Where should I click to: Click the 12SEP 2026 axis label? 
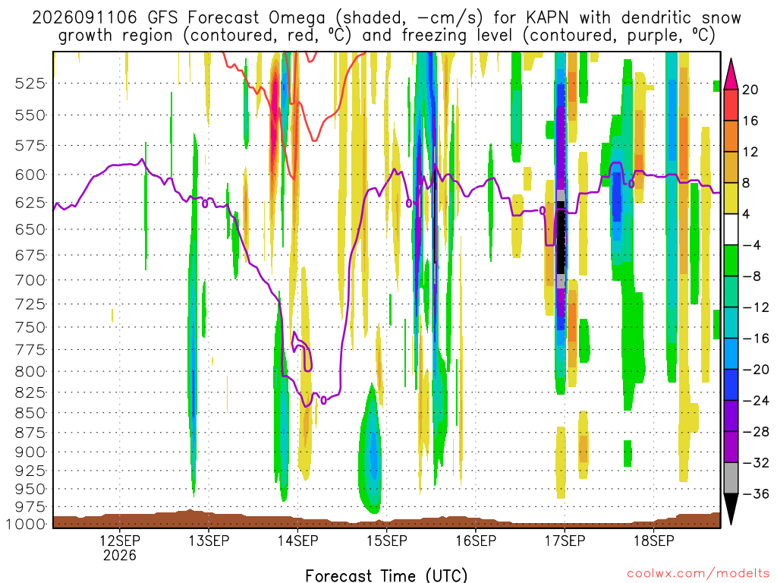pos(120,547)
